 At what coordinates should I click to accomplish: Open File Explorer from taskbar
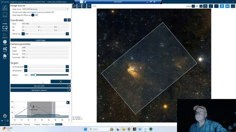pyautogui.click(x=124, y=129)
